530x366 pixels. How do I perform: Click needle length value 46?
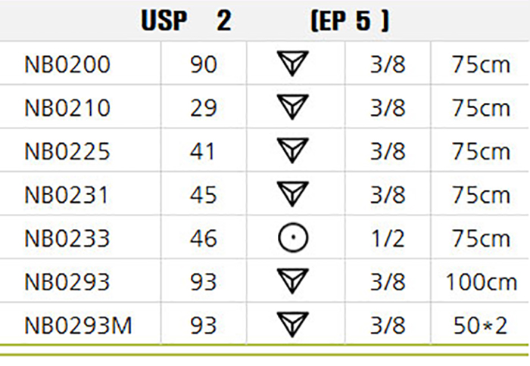click(x=203, y=238)
